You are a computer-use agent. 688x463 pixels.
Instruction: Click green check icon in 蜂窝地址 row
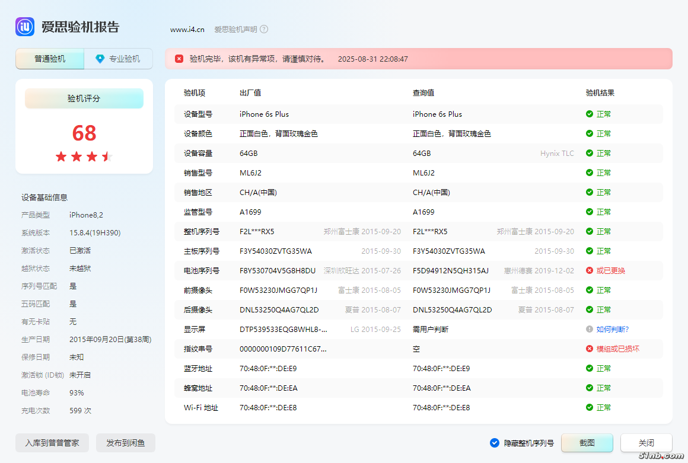click(x=590, y=388)
